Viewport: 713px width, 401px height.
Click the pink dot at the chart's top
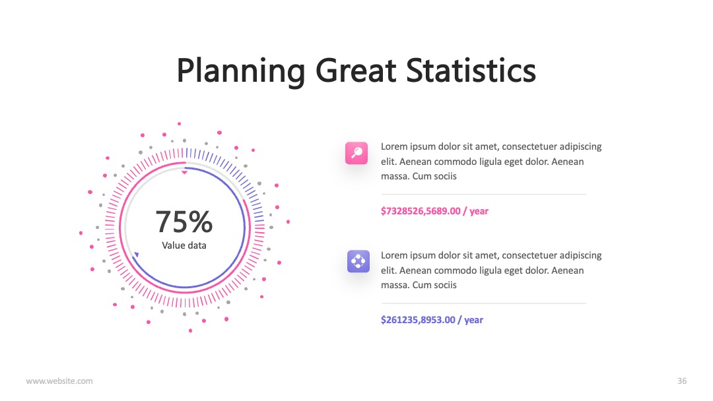[179, 123]
